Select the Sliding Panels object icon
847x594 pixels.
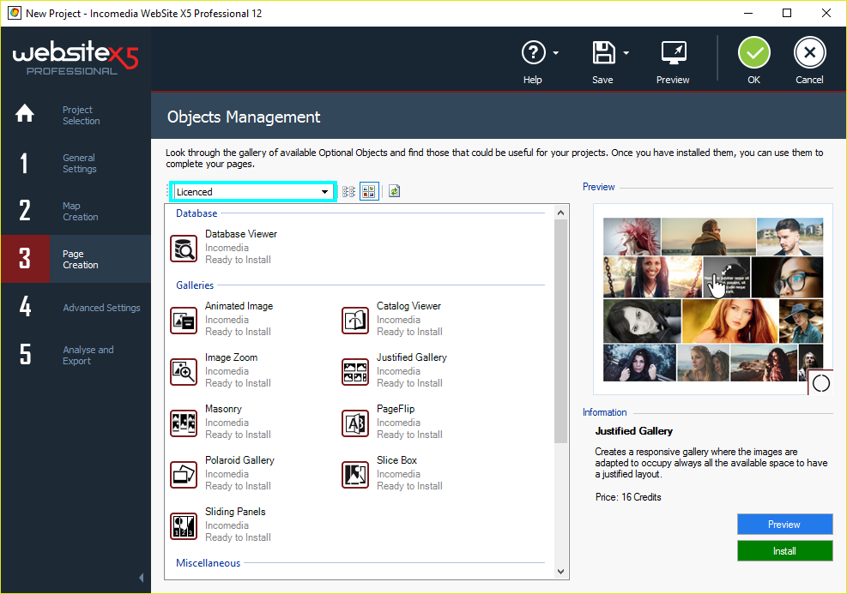point(184,526)
